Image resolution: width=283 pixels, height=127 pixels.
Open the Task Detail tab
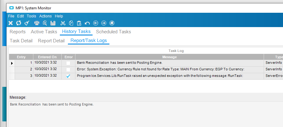click(x=21, y=41)
